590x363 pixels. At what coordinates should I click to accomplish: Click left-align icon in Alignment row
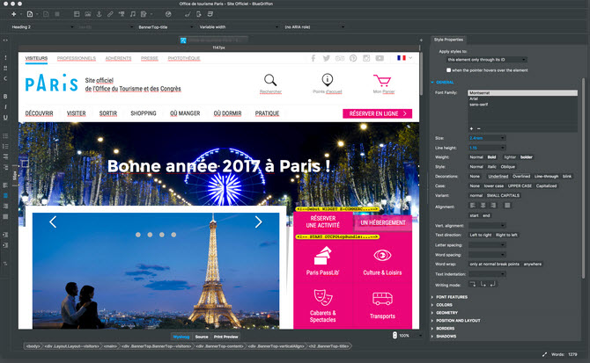(473, 206)
